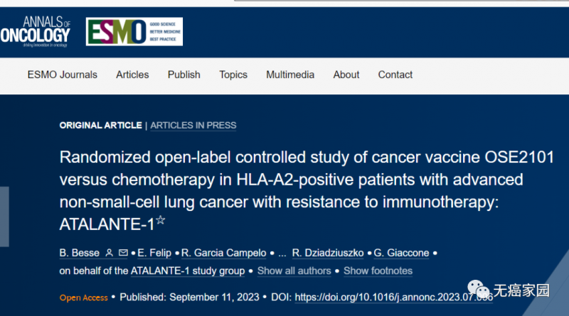Select the Topics menu item
This screenshot has height=316, width=569.
[x=233, y=75]
